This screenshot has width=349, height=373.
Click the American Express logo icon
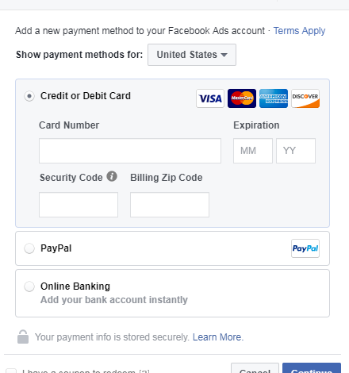coord(274,98)
